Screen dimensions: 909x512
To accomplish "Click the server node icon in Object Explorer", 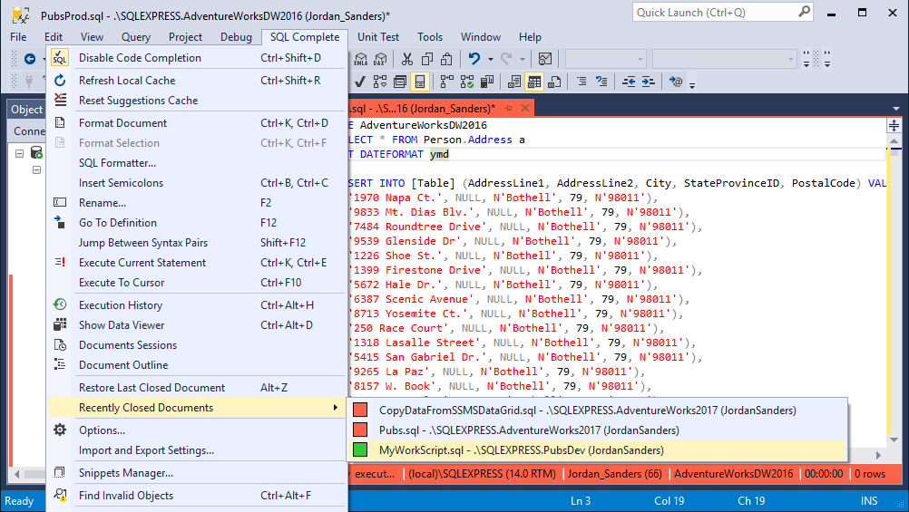I will (x=36, y=153).
